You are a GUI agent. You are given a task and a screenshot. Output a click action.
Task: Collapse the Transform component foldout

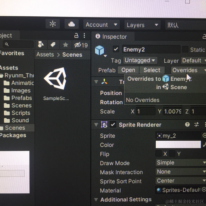pos(96,82)
